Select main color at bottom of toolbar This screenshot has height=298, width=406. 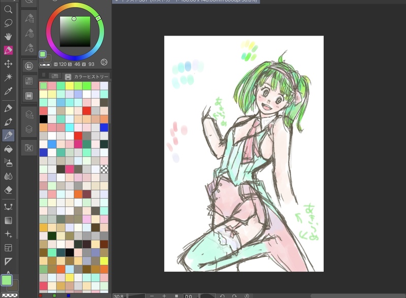point(7,280)
